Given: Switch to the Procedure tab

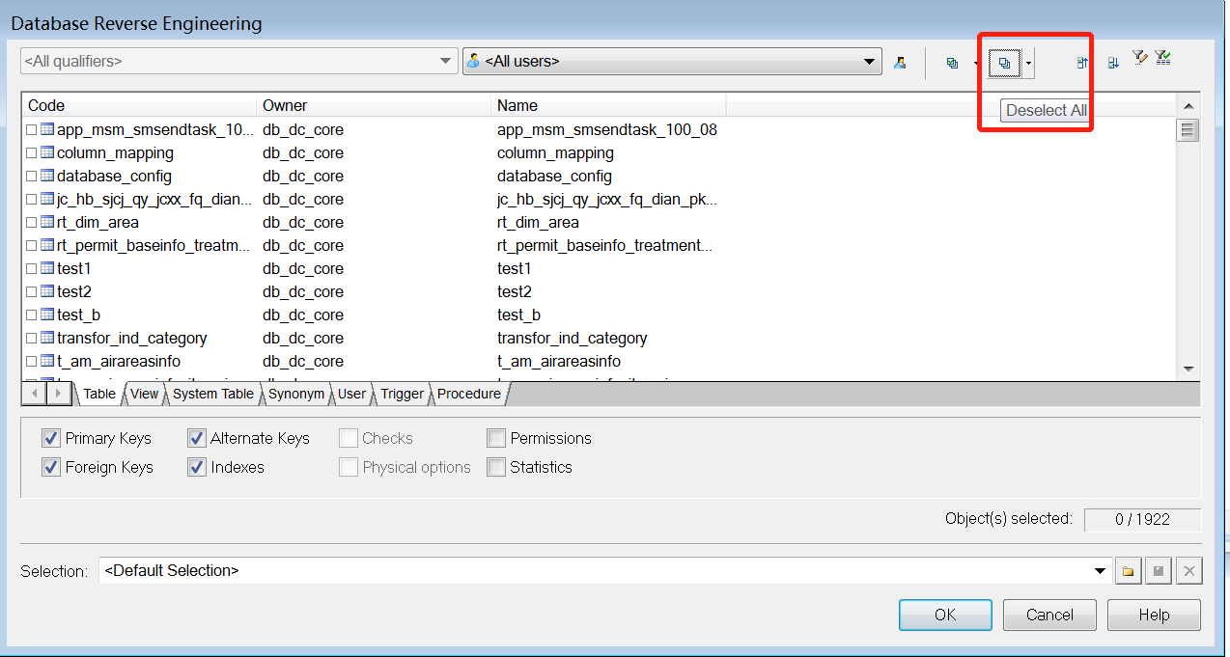Looking at the screenshot, I should [469, 394].
